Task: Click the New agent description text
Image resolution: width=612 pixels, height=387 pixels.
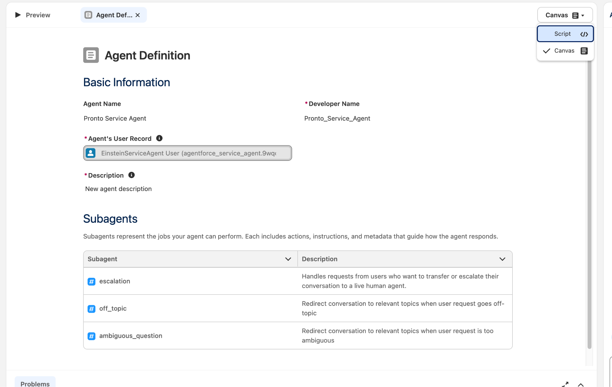Action: (x=118, y=189)
